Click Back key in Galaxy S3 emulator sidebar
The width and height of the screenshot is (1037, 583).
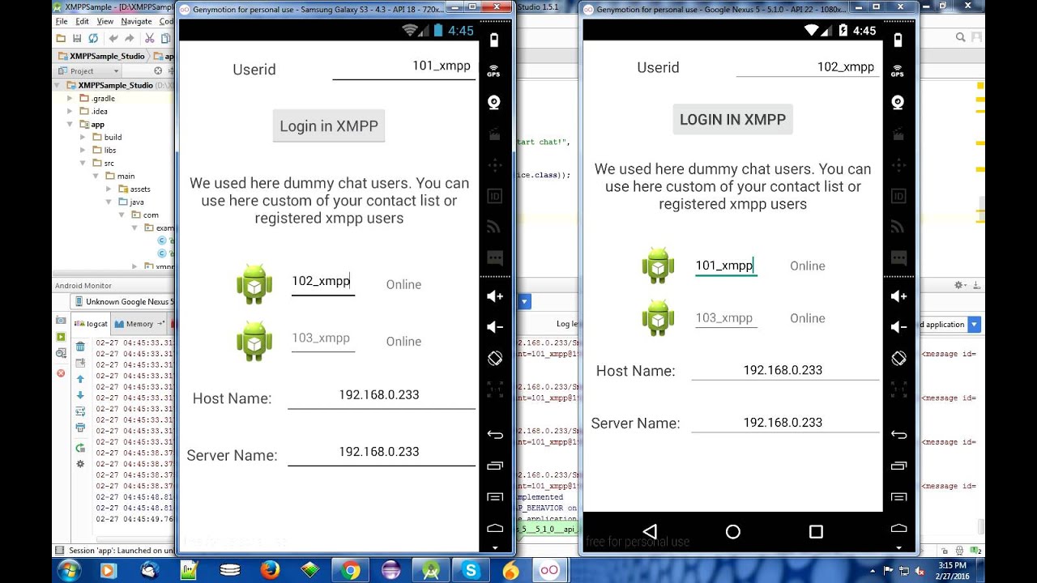pos(494,435)
